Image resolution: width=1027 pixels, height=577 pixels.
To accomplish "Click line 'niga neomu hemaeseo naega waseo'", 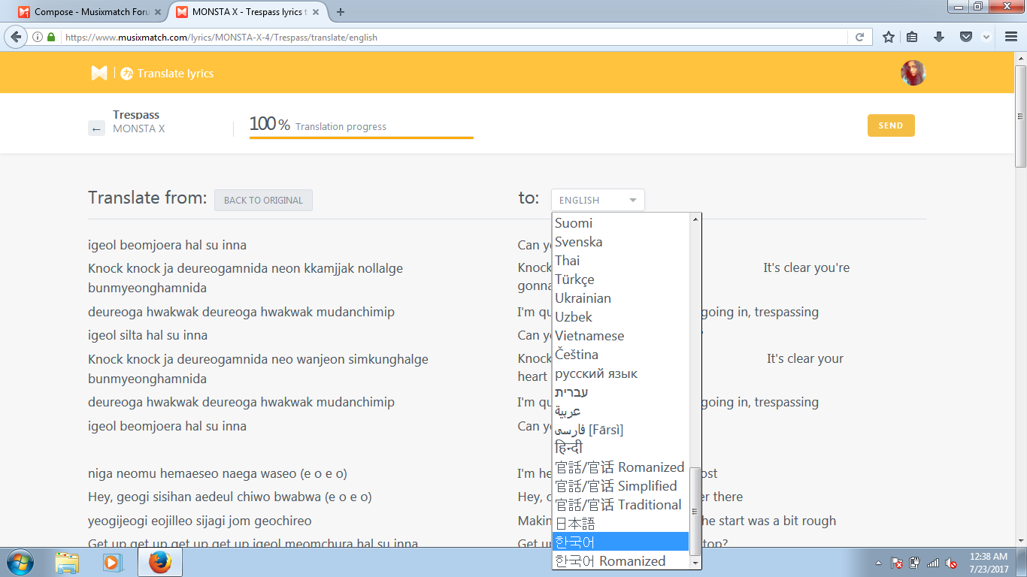I will pos(217,473).
